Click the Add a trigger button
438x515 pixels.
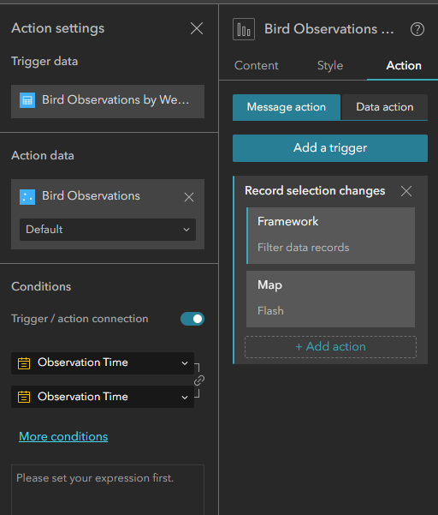click(x=330, y=148)
